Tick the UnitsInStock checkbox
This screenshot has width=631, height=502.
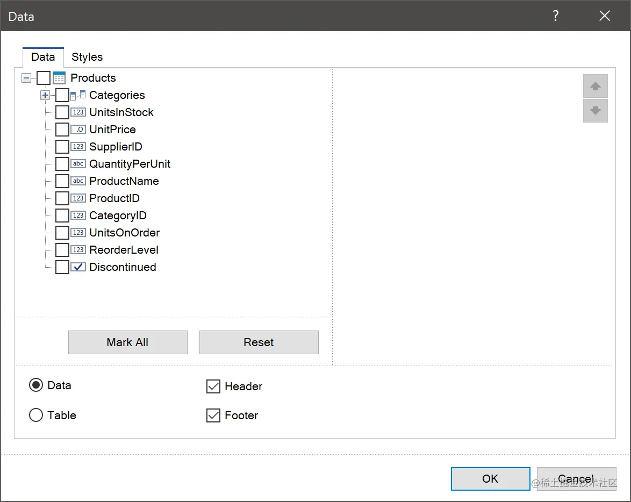click(x=62, y=112)
